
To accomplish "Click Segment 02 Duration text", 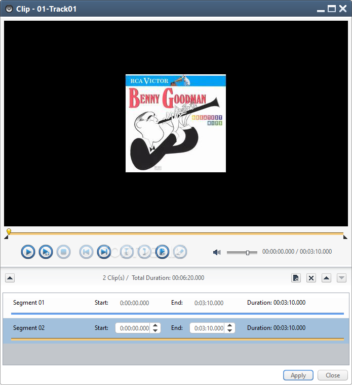I will pyautogui.click(x=276, y=328).
